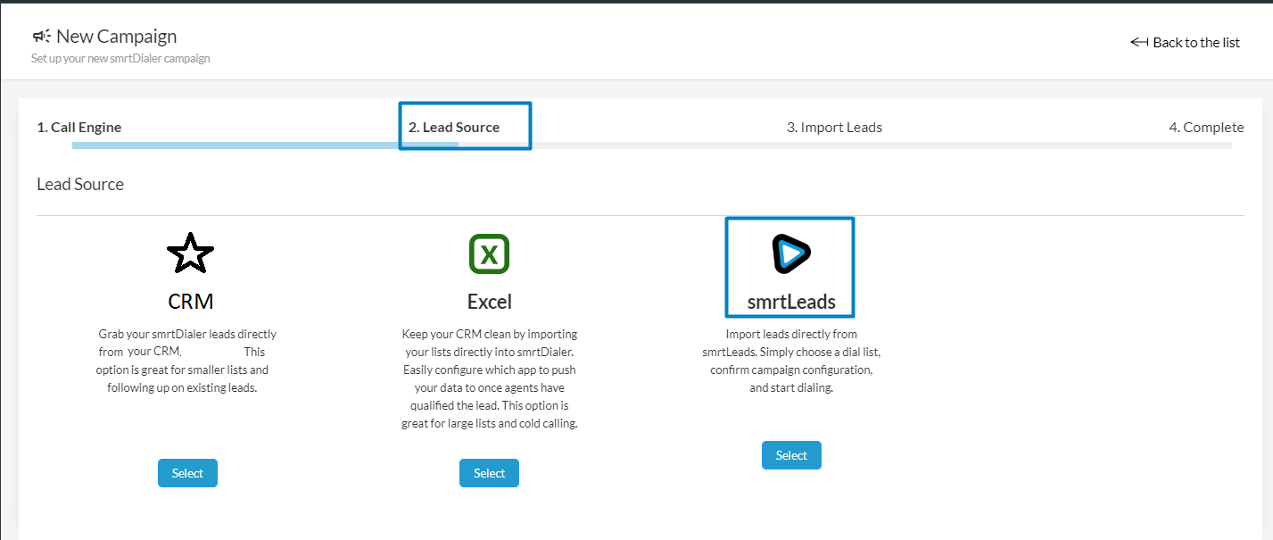Choose smrtLeads with its Select button
This screenshot has width=1273, height=540.
point(791,455)
